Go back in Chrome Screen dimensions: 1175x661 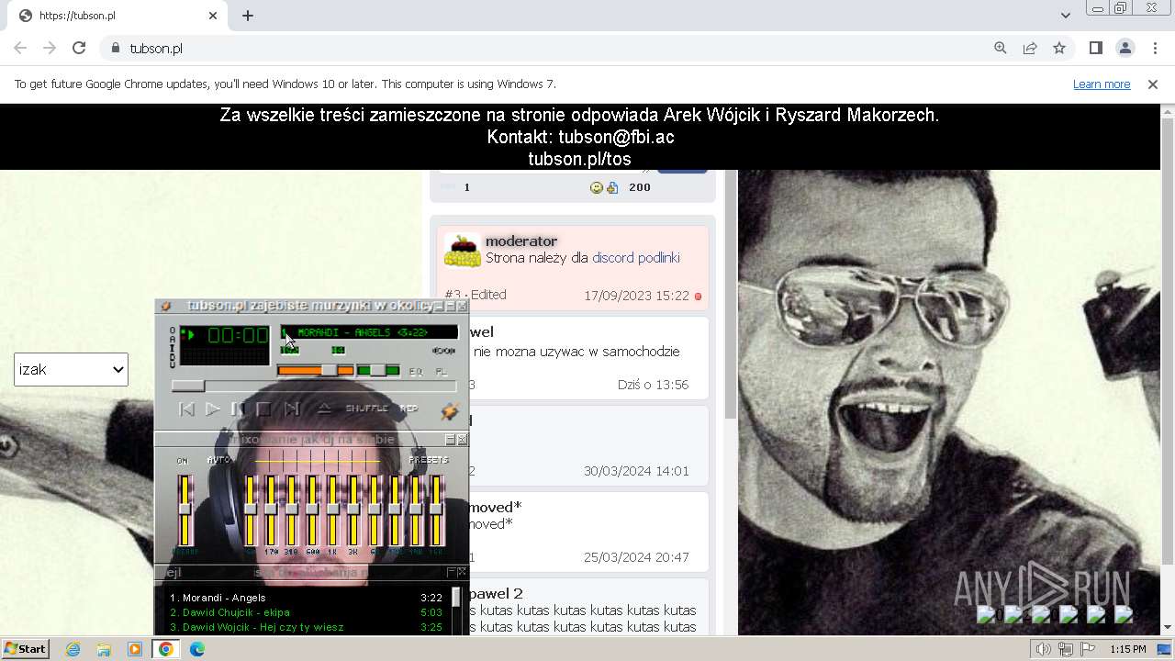point(20,48)
